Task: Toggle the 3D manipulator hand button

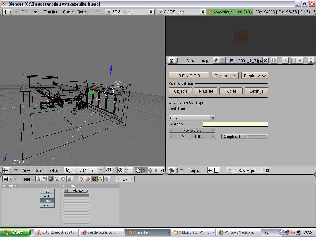Action: click(x=138, y=170)
